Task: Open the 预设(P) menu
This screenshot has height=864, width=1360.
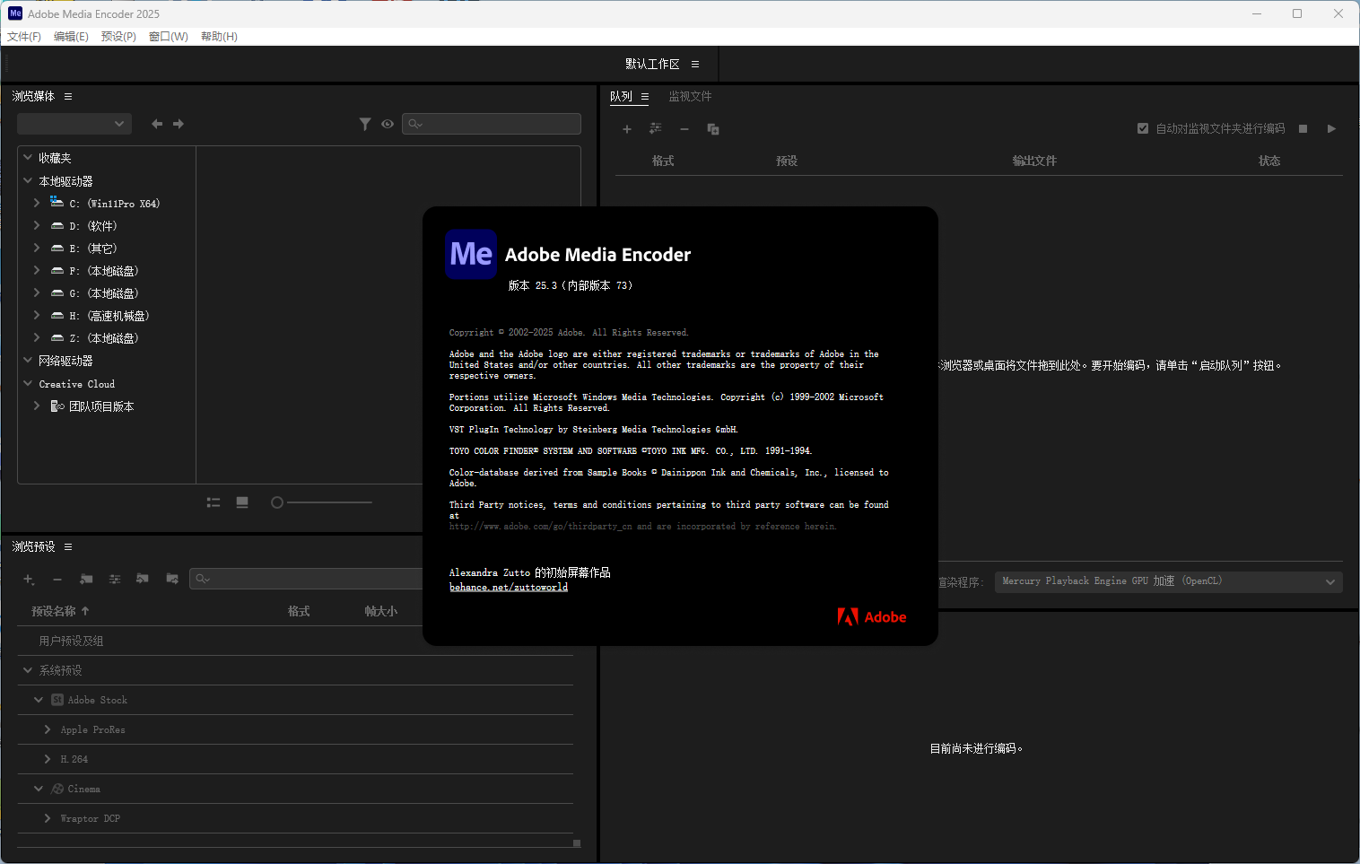Action: click(118, 37)
